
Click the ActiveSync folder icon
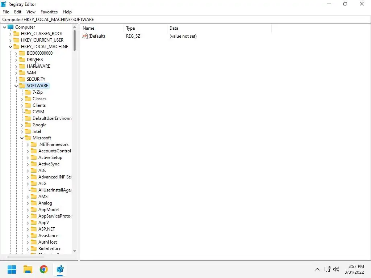(34, 164)
